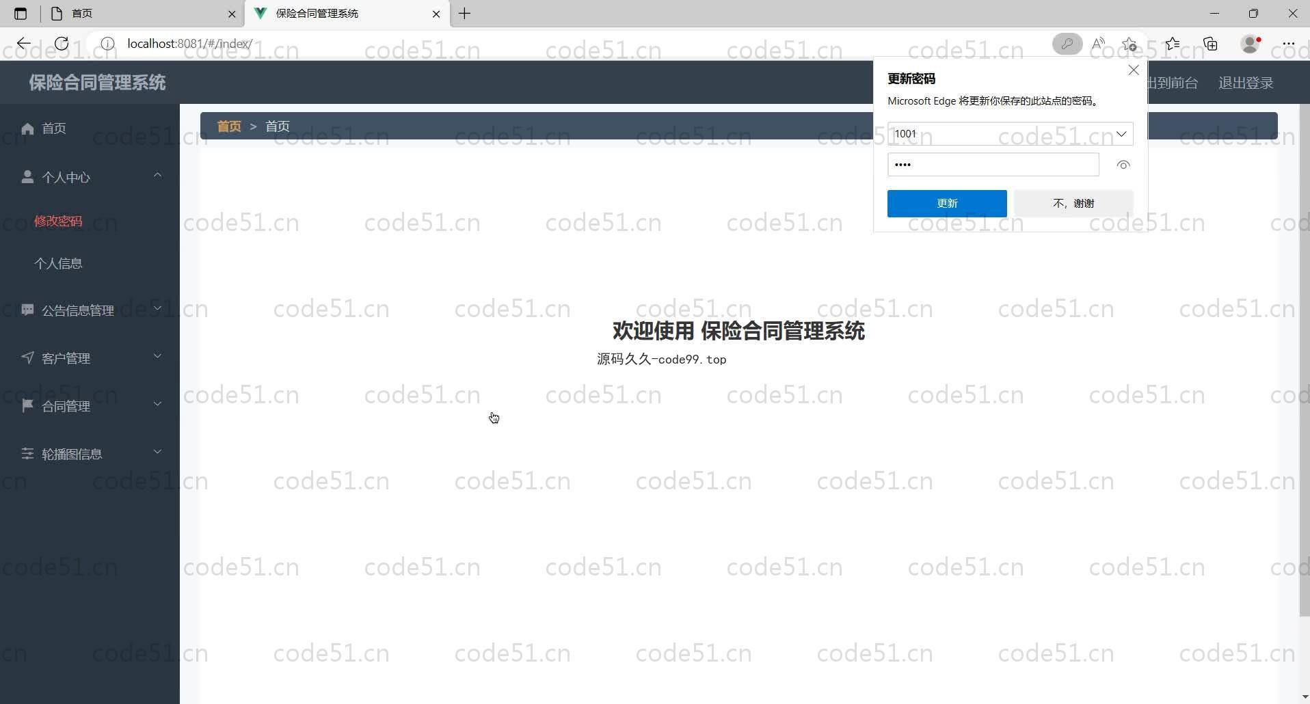Viewport: 1310px width, 704px height.
Task: Click the page vertical scrollbar
Action: point(1305,361)
